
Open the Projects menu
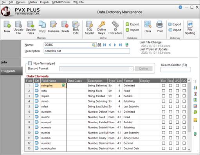45,2
